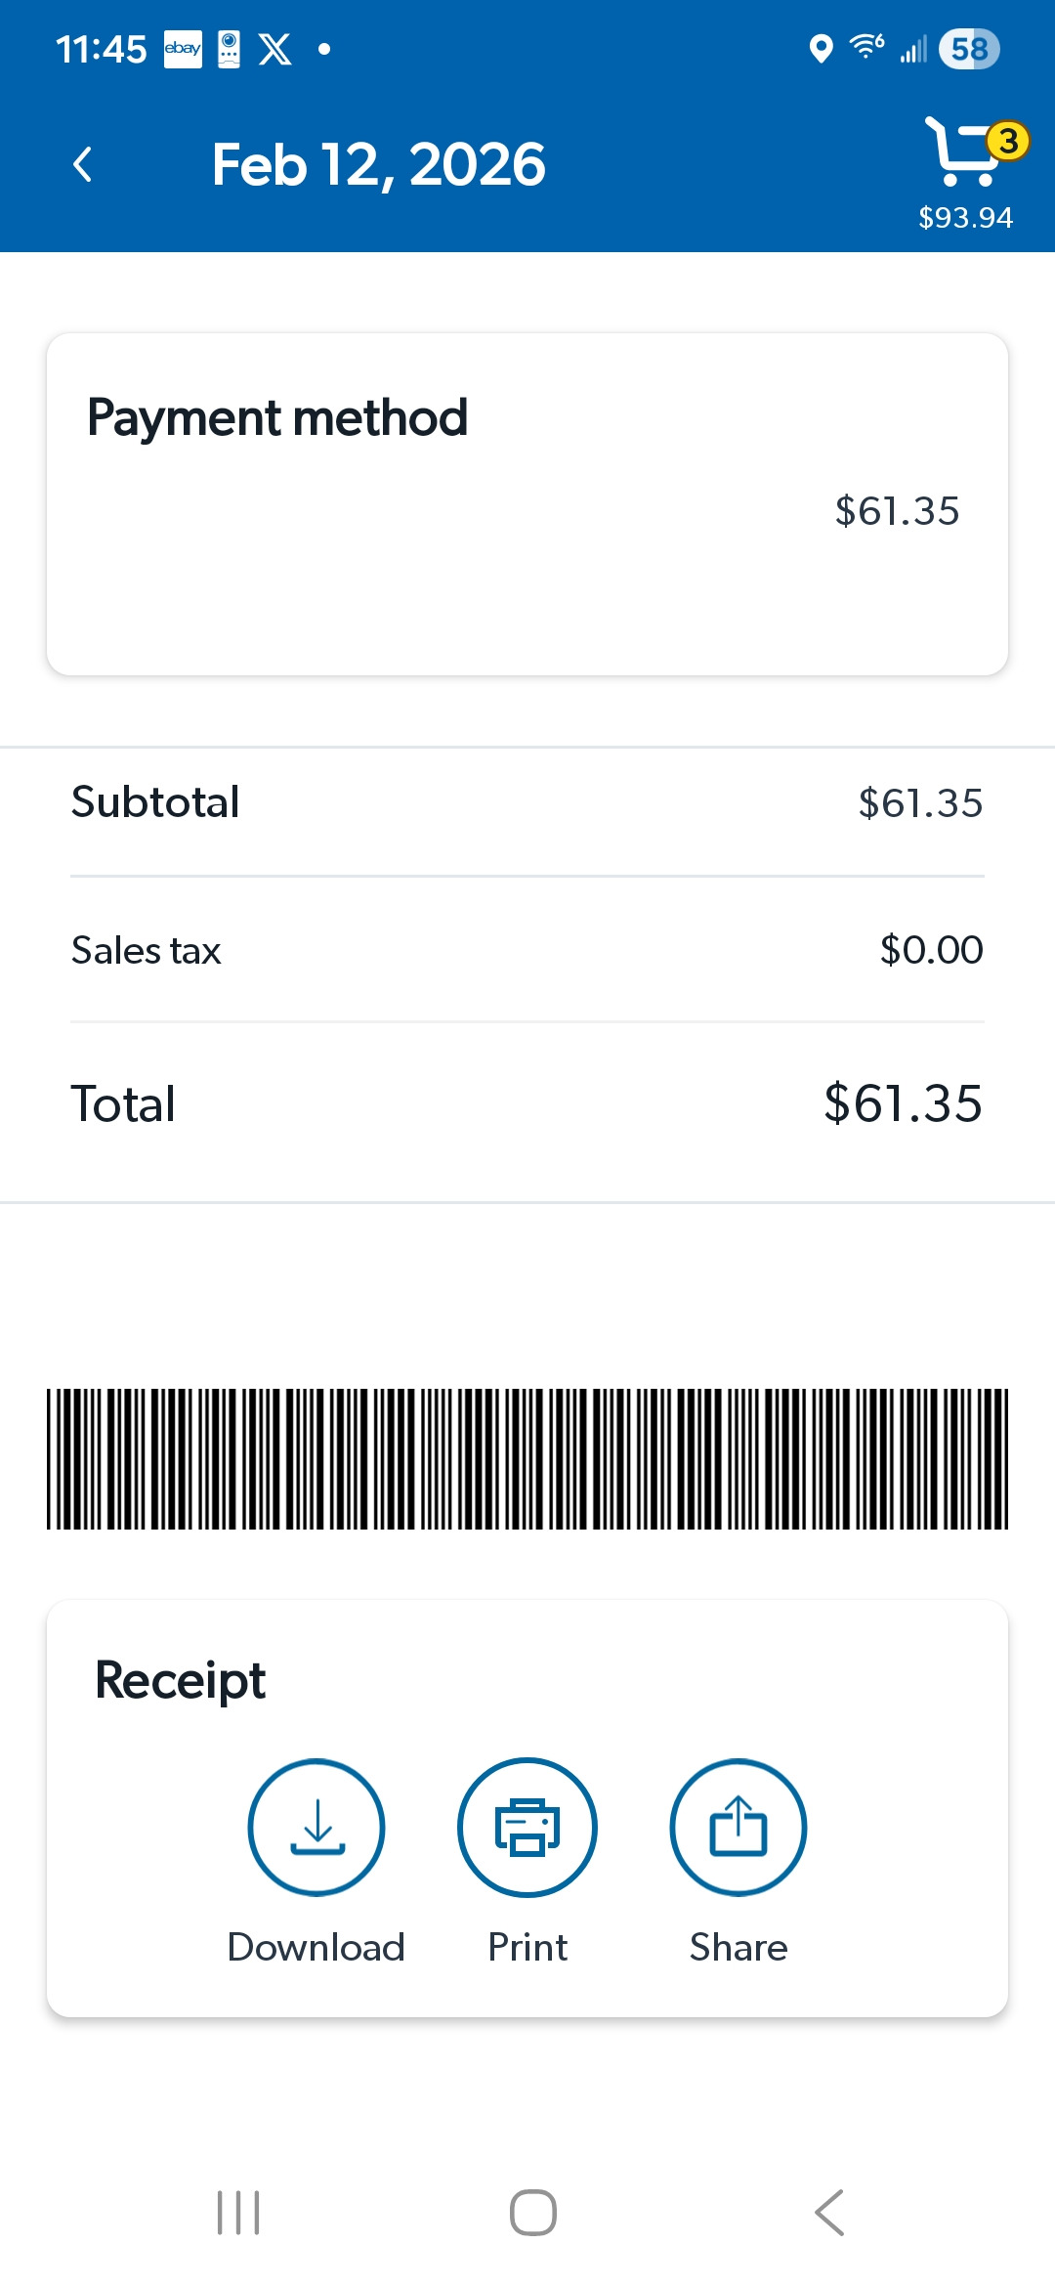Tap the location status icon
The image size is (1055, 2287).
(x=822, y=49)
